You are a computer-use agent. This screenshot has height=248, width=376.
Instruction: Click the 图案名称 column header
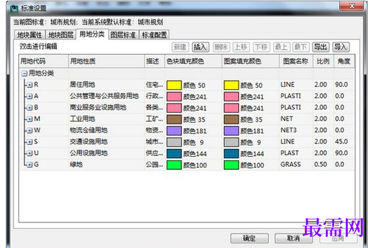pyautogui.click(x=296, y=61)
